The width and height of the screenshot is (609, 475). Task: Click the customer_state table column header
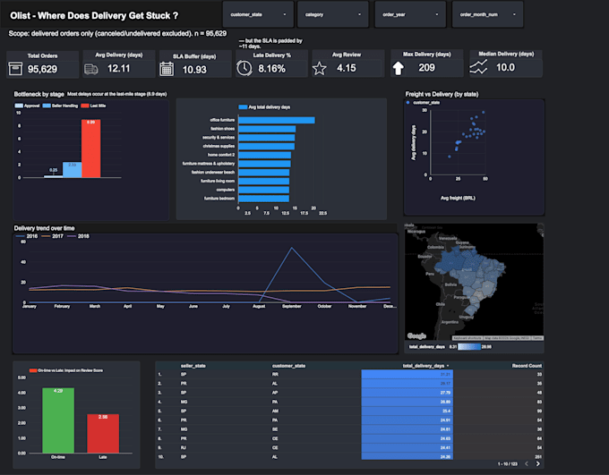[x=288, y=366]
